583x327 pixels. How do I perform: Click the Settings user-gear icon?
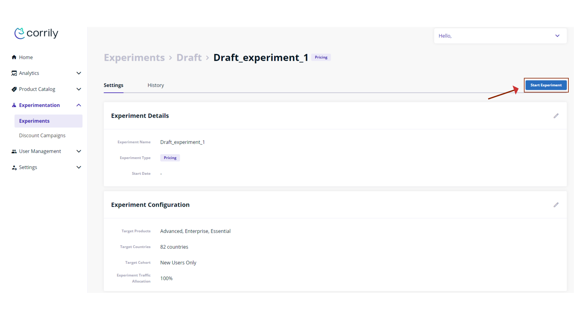pyautogui.click(x=14, y=167)
